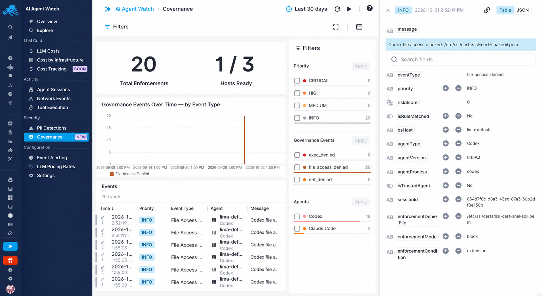Viewport: 542px width, 296px height.
Task: Open the help question mark icon
Action: (370, 8)
